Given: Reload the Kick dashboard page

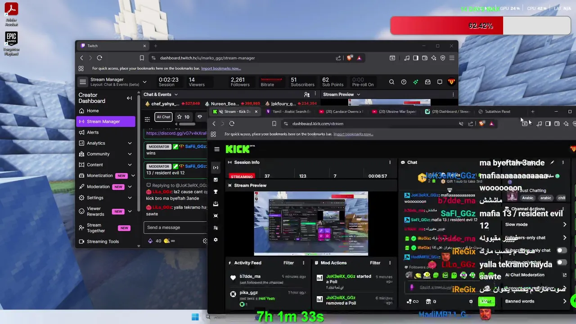Looking at the screenshot, I should pyautogui.click(x=232, y=123).
